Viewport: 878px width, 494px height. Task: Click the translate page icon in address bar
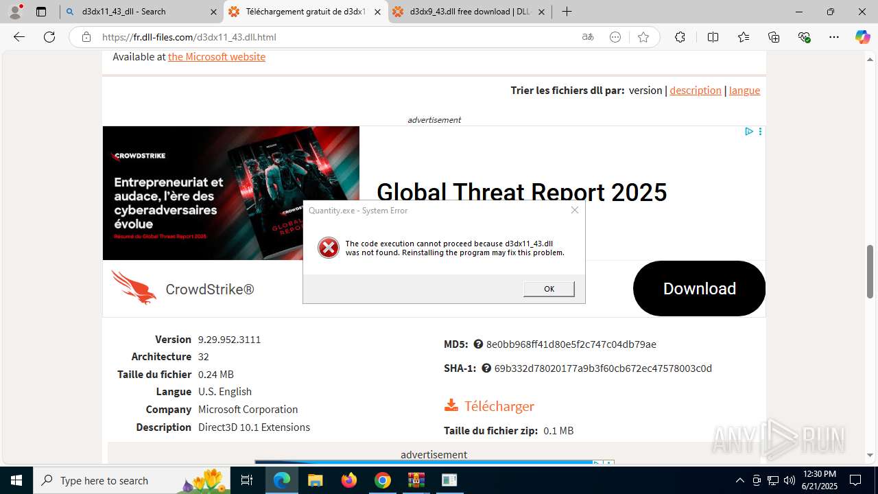point(588,37)
